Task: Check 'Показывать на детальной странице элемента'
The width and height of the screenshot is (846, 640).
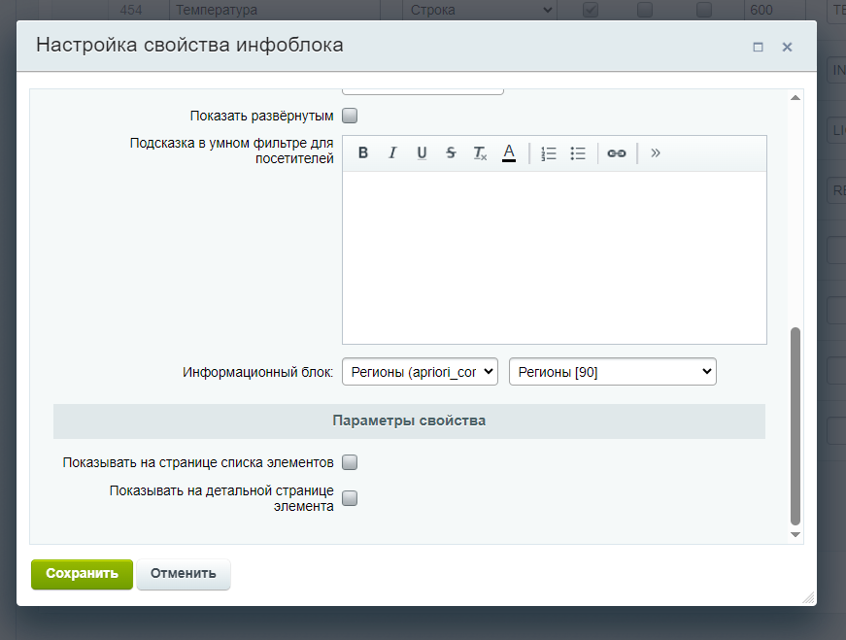Action: (x=350, y=498)
